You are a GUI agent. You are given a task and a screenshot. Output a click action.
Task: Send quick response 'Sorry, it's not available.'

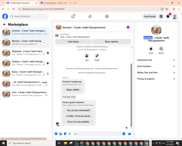pyautogui.click(x=78, y=122)
